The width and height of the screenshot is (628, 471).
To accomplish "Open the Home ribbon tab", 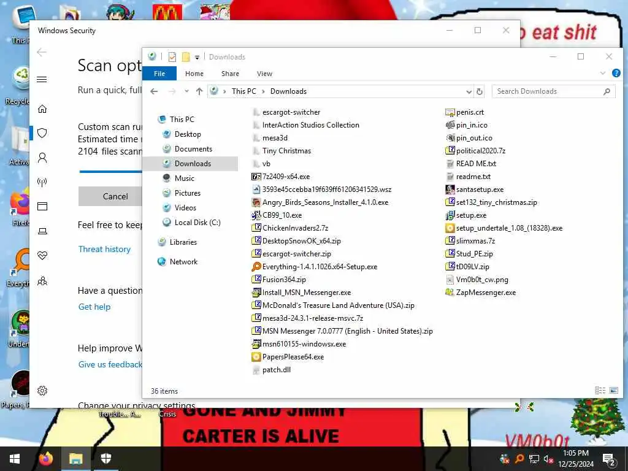I will (194, 74).
